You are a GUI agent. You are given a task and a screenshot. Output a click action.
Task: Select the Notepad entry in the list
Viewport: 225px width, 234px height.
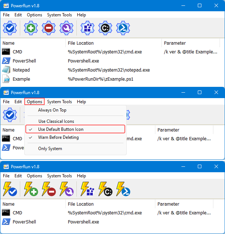point(21,70)
